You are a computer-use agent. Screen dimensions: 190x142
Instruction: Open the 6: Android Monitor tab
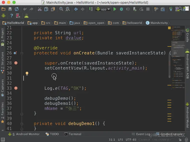coord(24,134)
